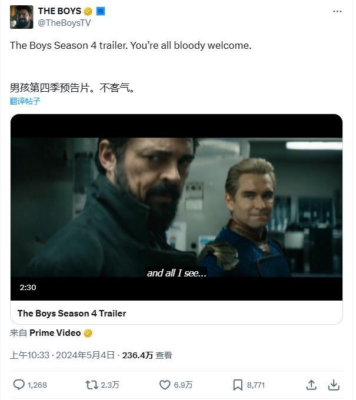The height and width of the screenshot is (400, 356).
Task: Open the reply comment icon
Action: point(19,385)
